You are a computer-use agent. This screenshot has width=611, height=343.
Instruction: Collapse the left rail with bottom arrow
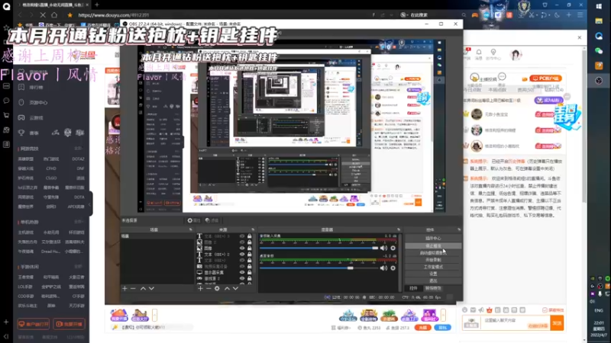(6, 337)
